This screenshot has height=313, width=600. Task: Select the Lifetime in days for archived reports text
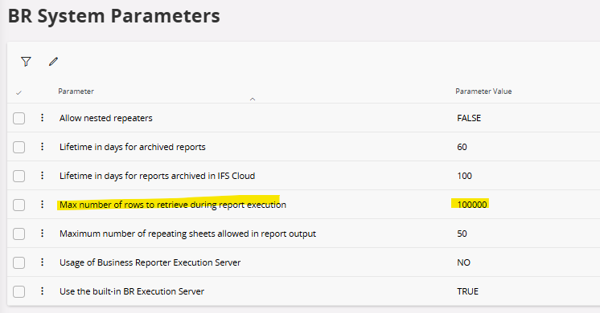pyautogui.click(x=133, y=147)
